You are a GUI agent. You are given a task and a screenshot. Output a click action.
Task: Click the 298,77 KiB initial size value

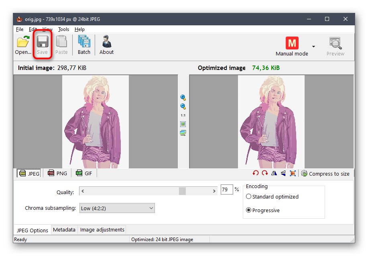72,68
